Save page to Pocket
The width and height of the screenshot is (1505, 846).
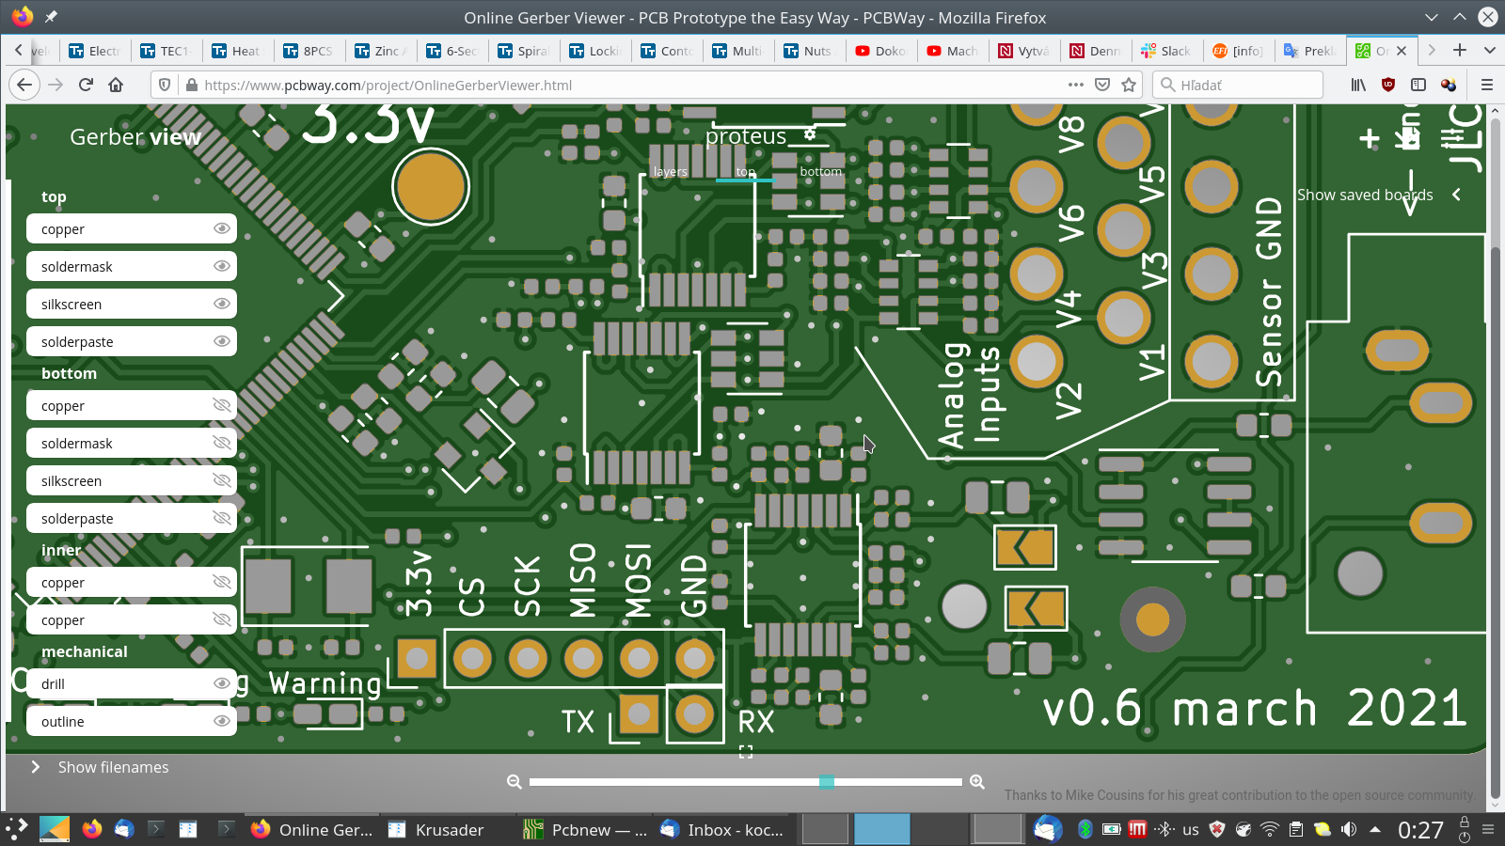coord(1102,85)
